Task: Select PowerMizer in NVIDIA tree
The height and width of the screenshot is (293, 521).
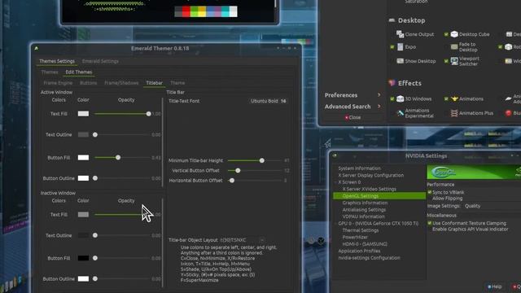Action: (x=355, y=237)
